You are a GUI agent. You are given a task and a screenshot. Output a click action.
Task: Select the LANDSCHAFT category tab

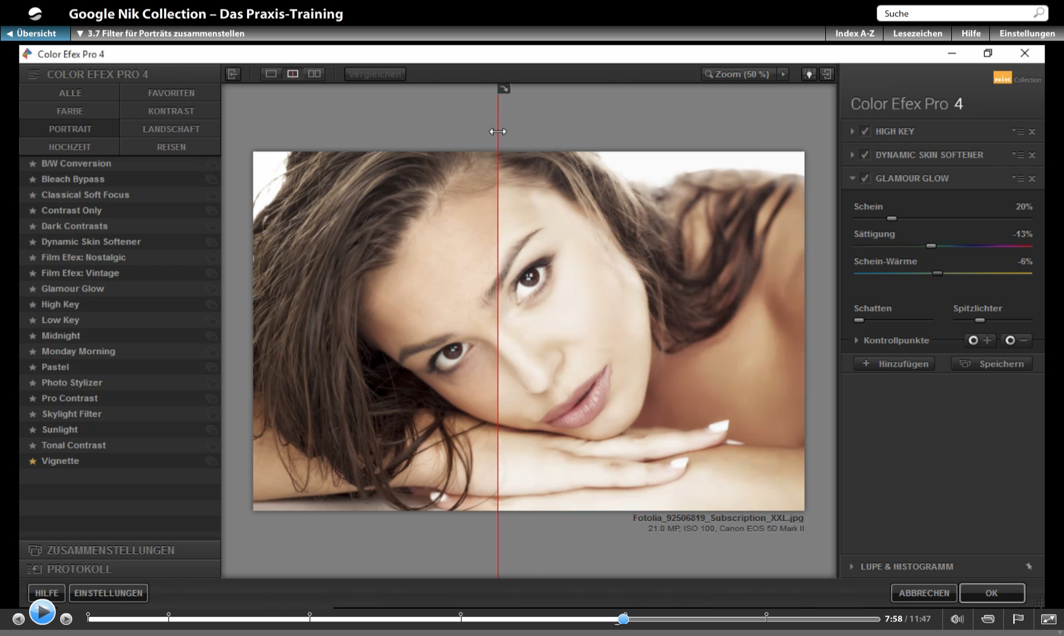[x=171, y=129]
